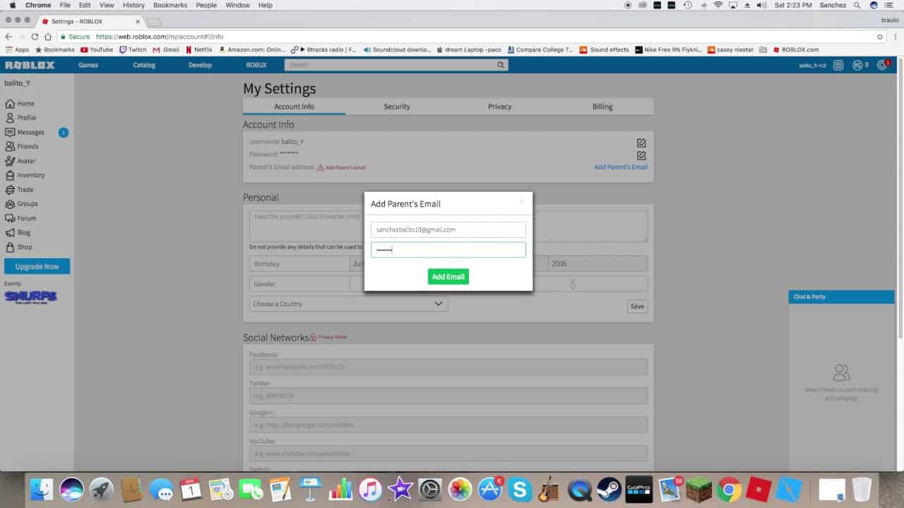Click the Save button in Personal section
Viewport: 904px width, 508px height.
coord(637,306)
